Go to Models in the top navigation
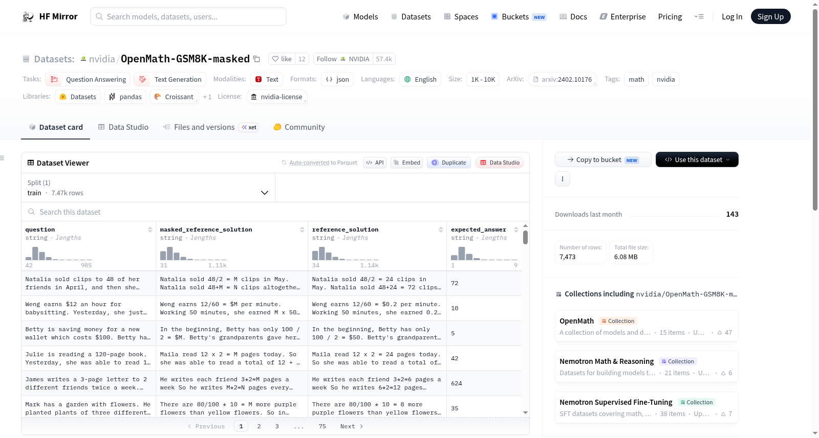The width and height of the screenshot is (819, 438). pos(360,17)
